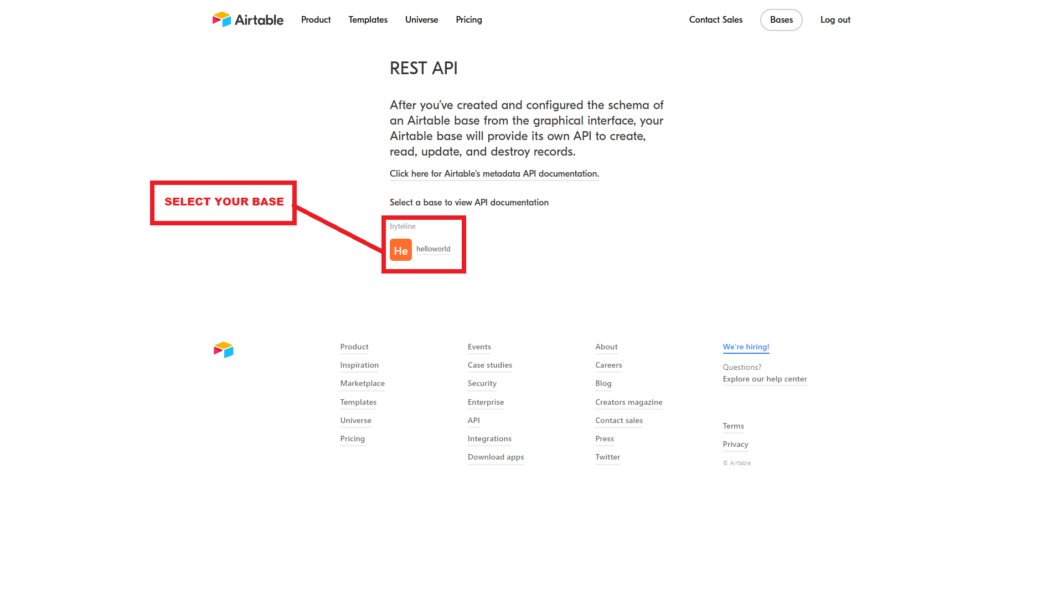Image resolution: width=1063 pixels, height=598 pixels.
Task: Visit the Press link
Action: [x=605, y=439]
